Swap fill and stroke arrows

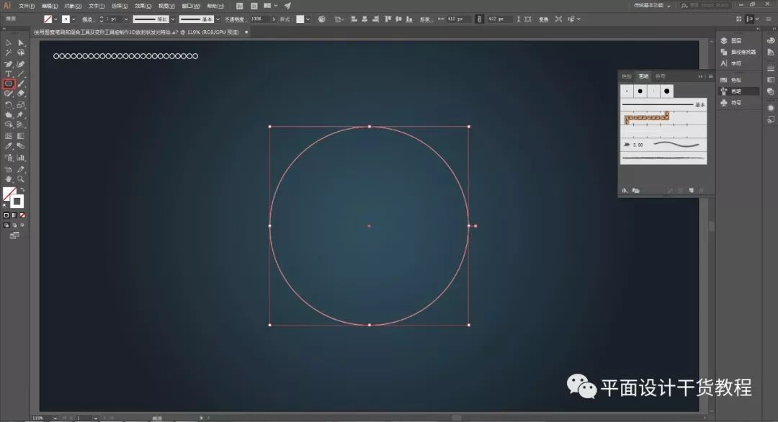[x=22, y=190]
